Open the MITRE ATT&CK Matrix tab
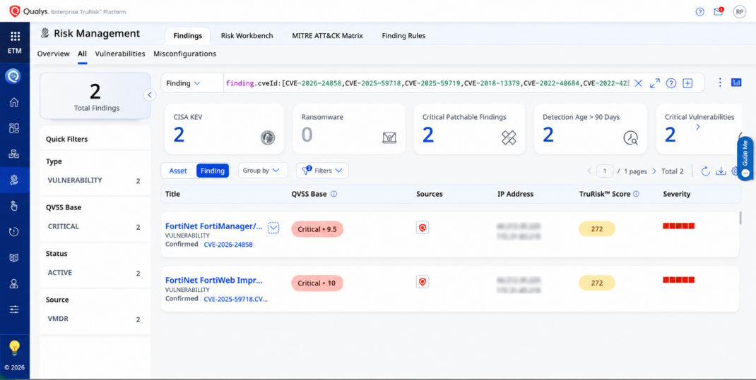The image size is (756, 380). (x=327, y=35)
